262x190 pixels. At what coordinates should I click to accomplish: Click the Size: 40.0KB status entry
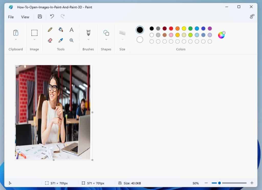(130, 183)
